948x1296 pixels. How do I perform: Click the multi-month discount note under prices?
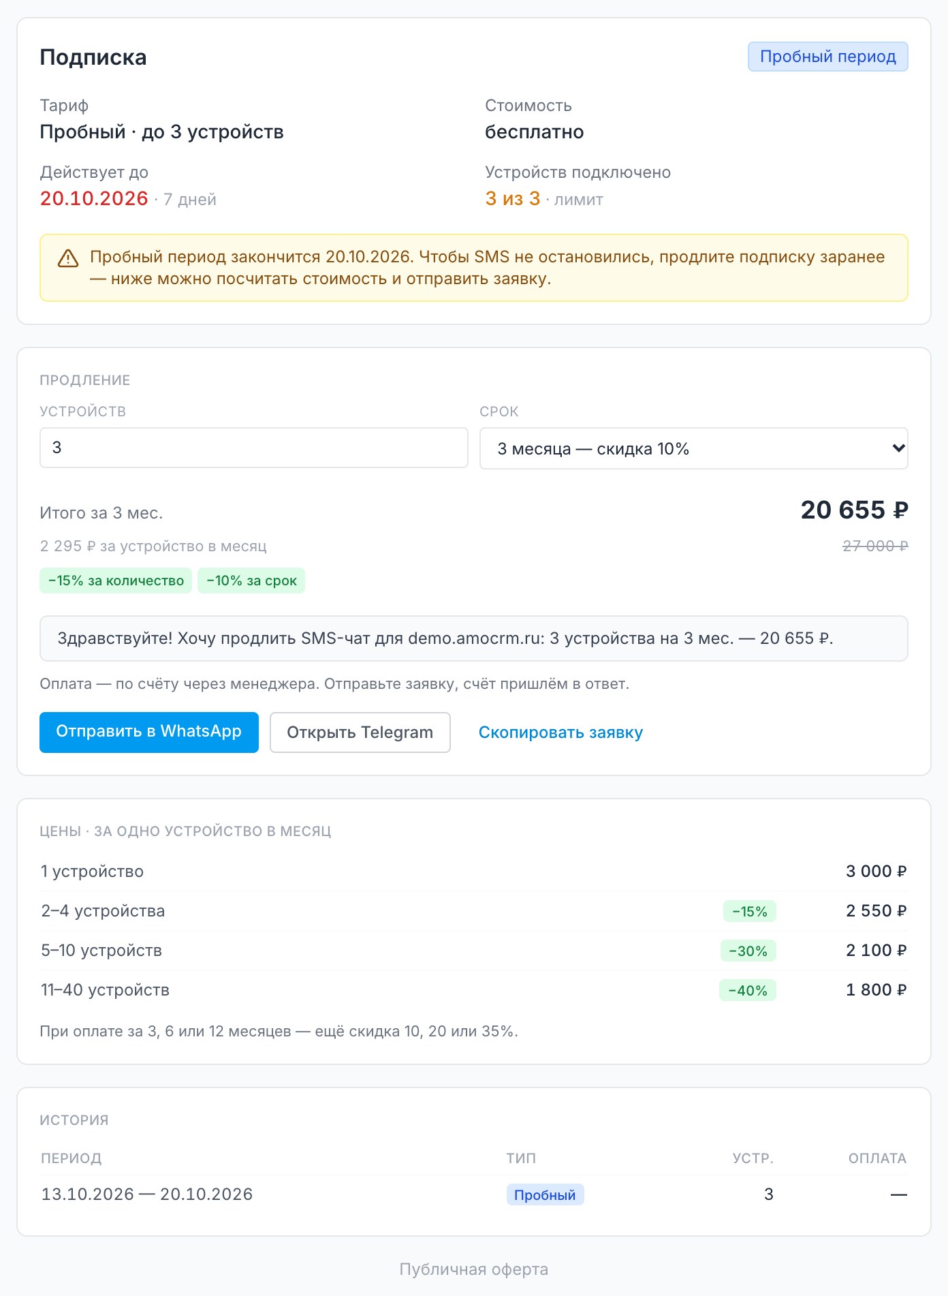[279, 1031]
